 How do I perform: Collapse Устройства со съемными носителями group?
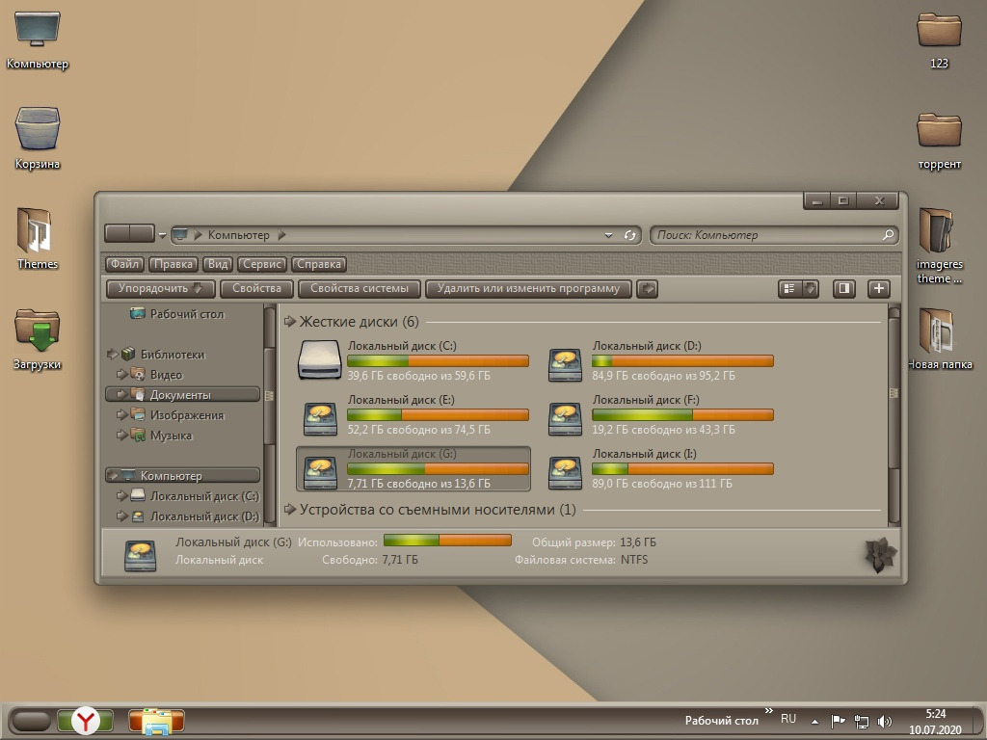[290, 510]
